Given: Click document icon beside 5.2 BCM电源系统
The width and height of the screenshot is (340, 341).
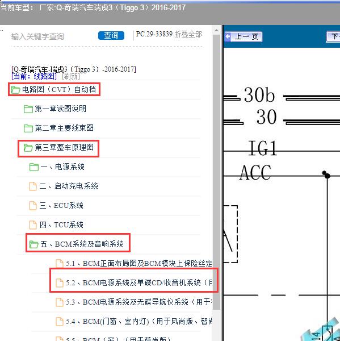Looking at the screenshot, I should [60, 282].
